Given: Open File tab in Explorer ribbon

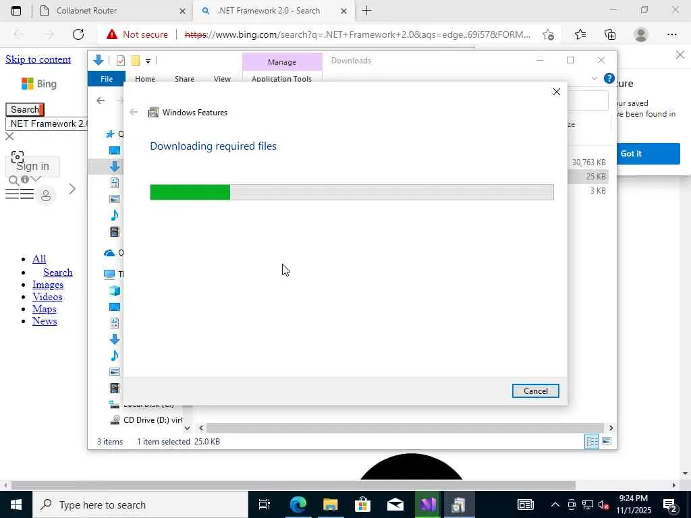Looking at the screenshot, I should pyautogui.click(x=107, y=79).
